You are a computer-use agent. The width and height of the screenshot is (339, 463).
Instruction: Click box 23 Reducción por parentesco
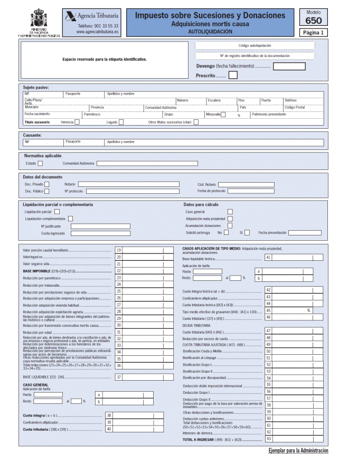click(x=144, y=278)
